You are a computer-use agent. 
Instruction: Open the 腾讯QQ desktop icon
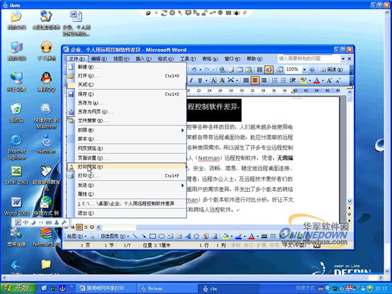46,81
